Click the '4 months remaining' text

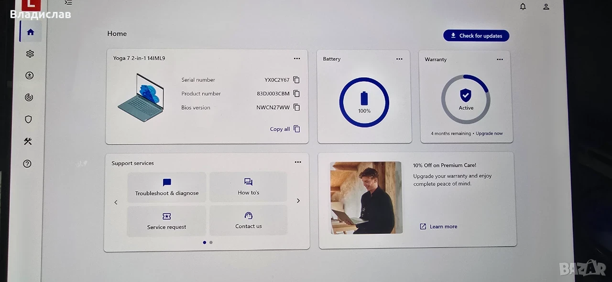pyautogui.click(x=451, y=134)
